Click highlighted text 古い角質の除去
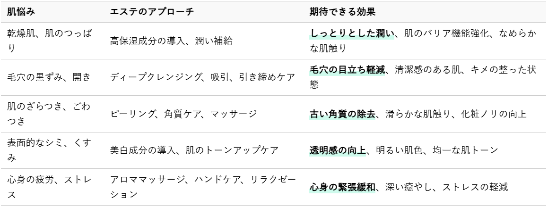This screenshot has width=548, height=207. pyautogui.click(x=342, y=114)
